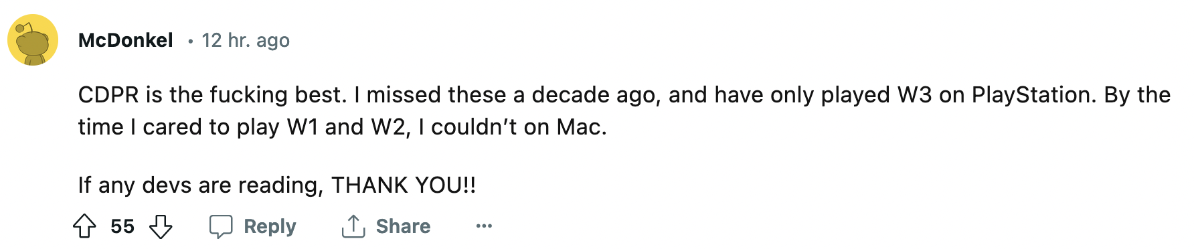Click the Reply button label
Viewport: 1194px width, 249px height.
[x=270, y=226]
